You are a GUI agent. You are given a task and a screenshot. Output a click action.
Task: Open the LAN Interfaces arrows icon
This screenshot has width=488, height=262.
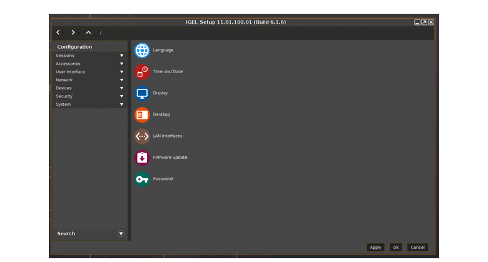point(142,136)
